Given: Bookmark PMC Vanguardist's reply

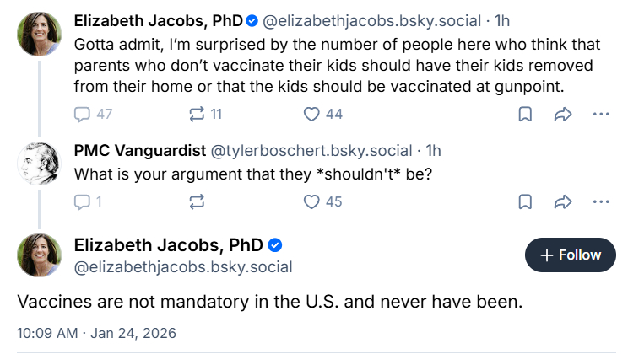Looking at the screenshot, I should pyautogui.click(x=524, y=201).
